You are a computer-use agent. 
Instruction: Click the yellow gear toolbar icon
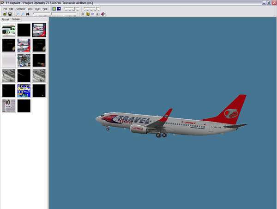tap(88, 14)
